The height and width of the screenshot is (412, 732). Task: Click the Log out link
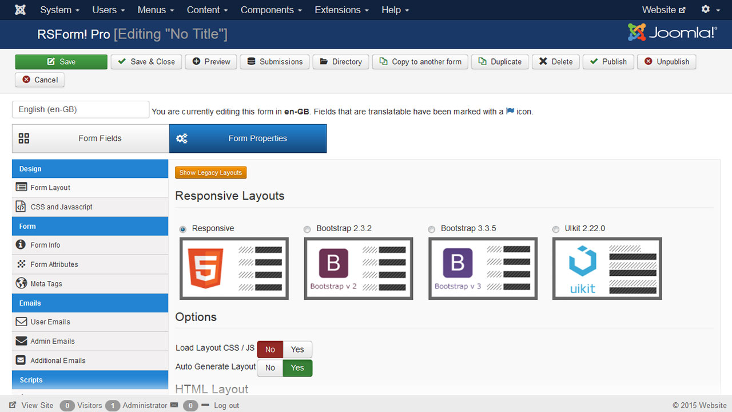226,405
